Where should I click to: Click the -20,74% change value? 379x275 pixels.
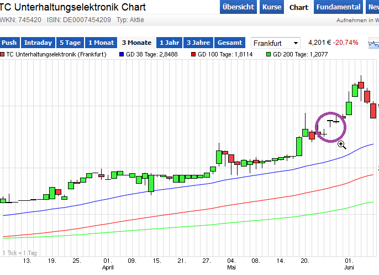[346, 43]
